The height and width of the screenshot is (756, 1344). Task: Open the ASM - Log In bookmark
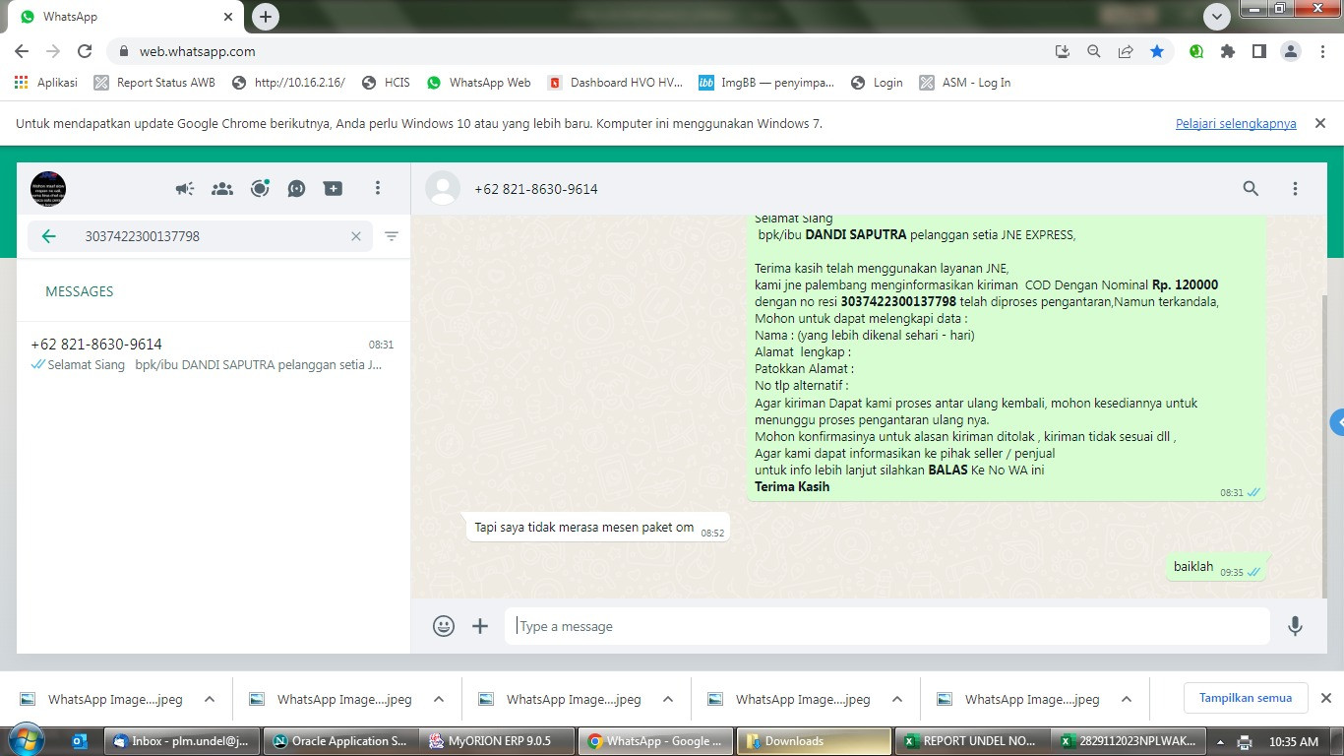coord(965,83)
